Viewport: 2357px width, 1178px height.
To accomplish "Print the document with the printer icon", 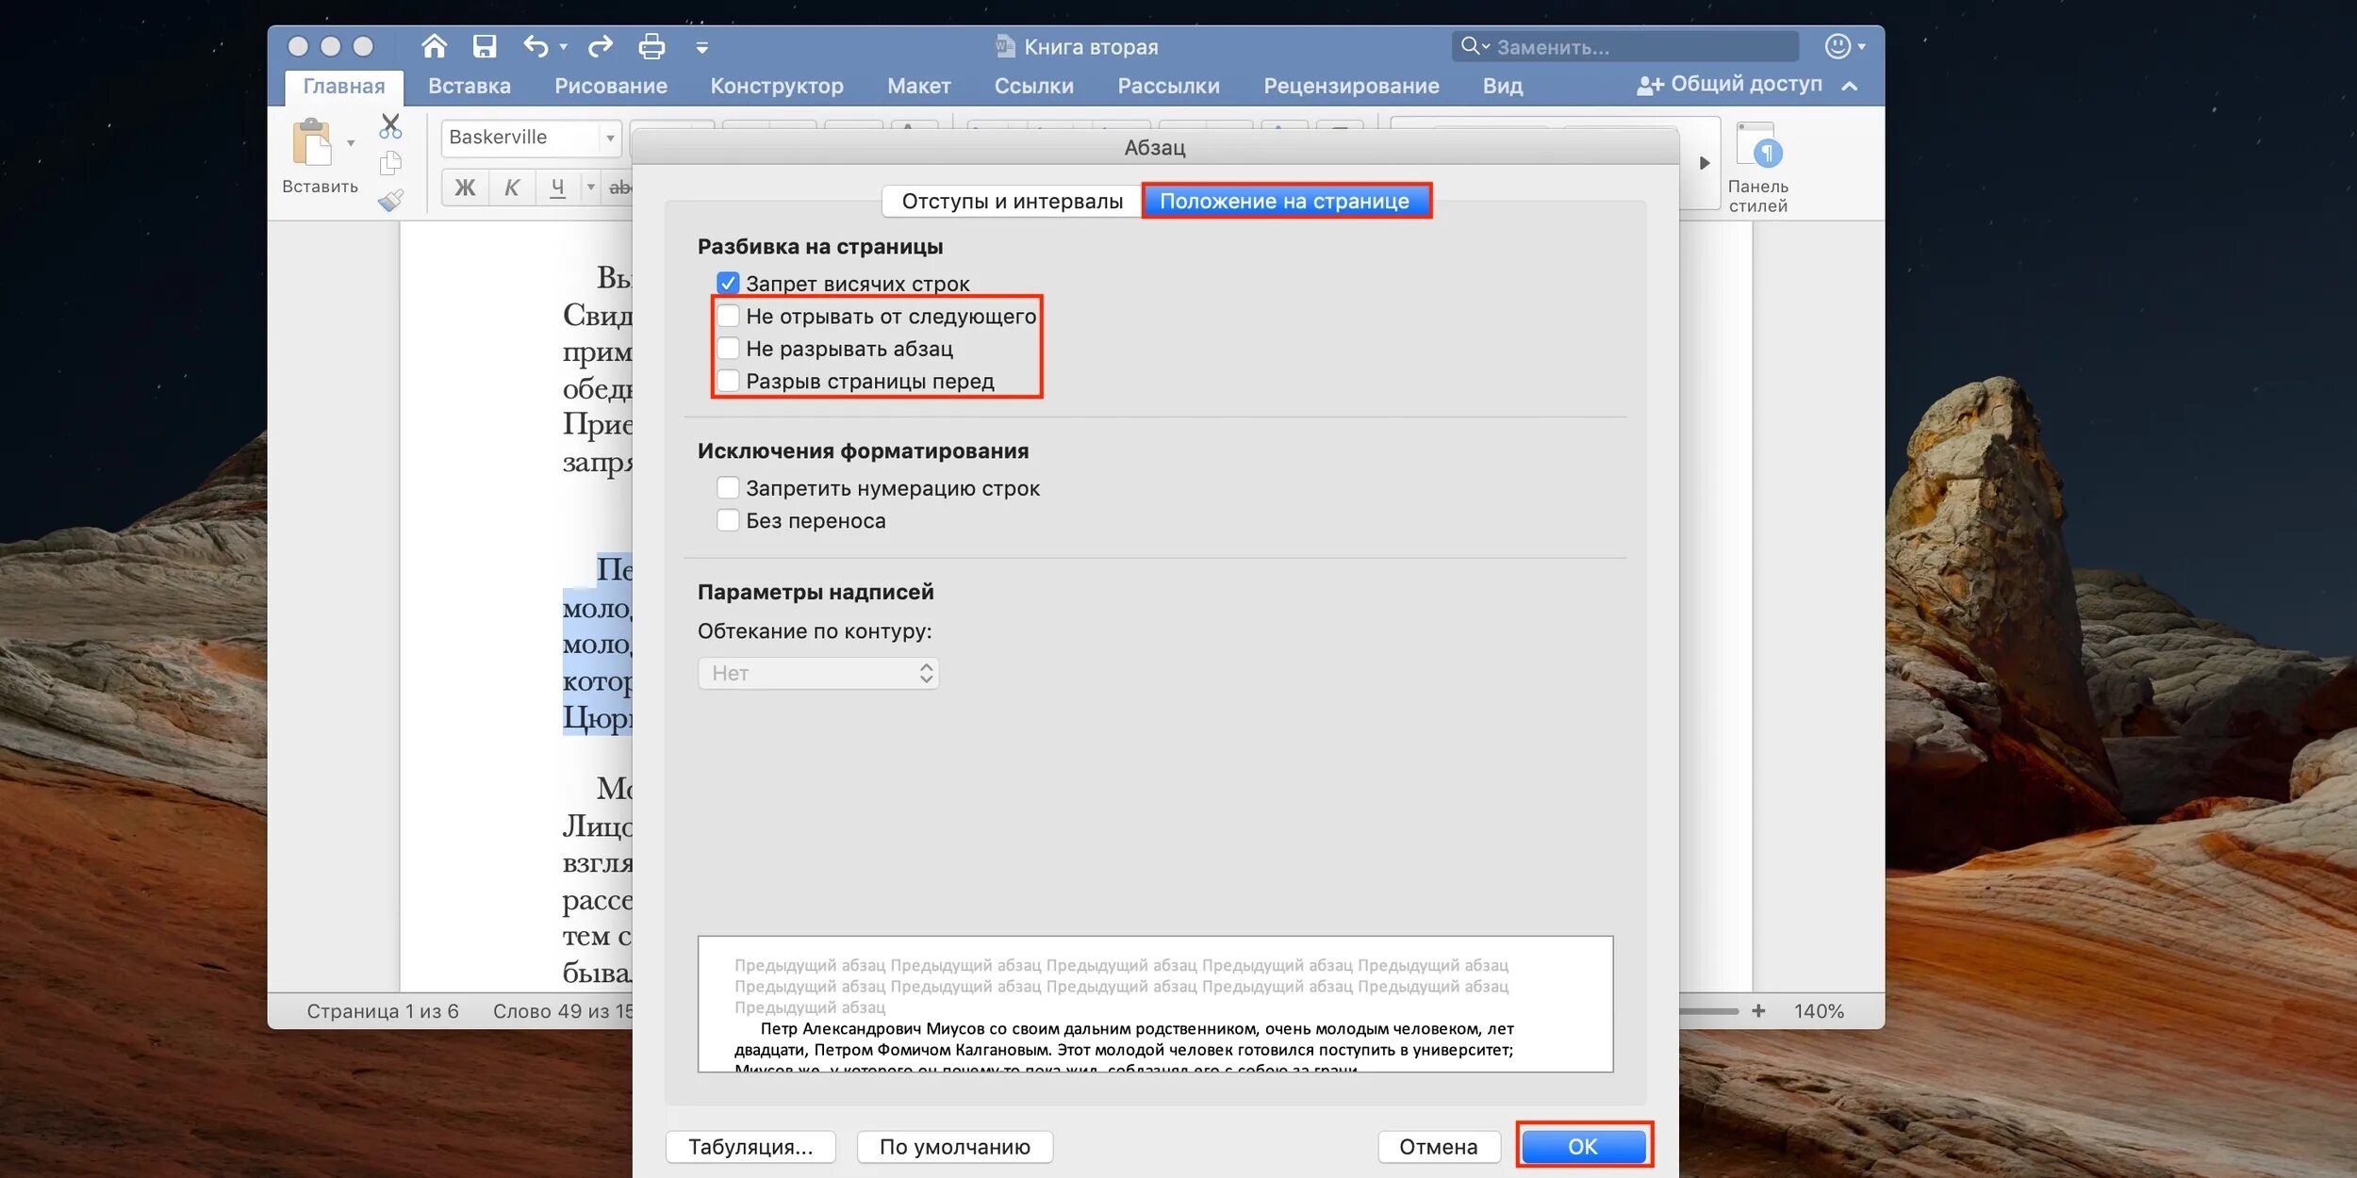I will pos(651,45).
